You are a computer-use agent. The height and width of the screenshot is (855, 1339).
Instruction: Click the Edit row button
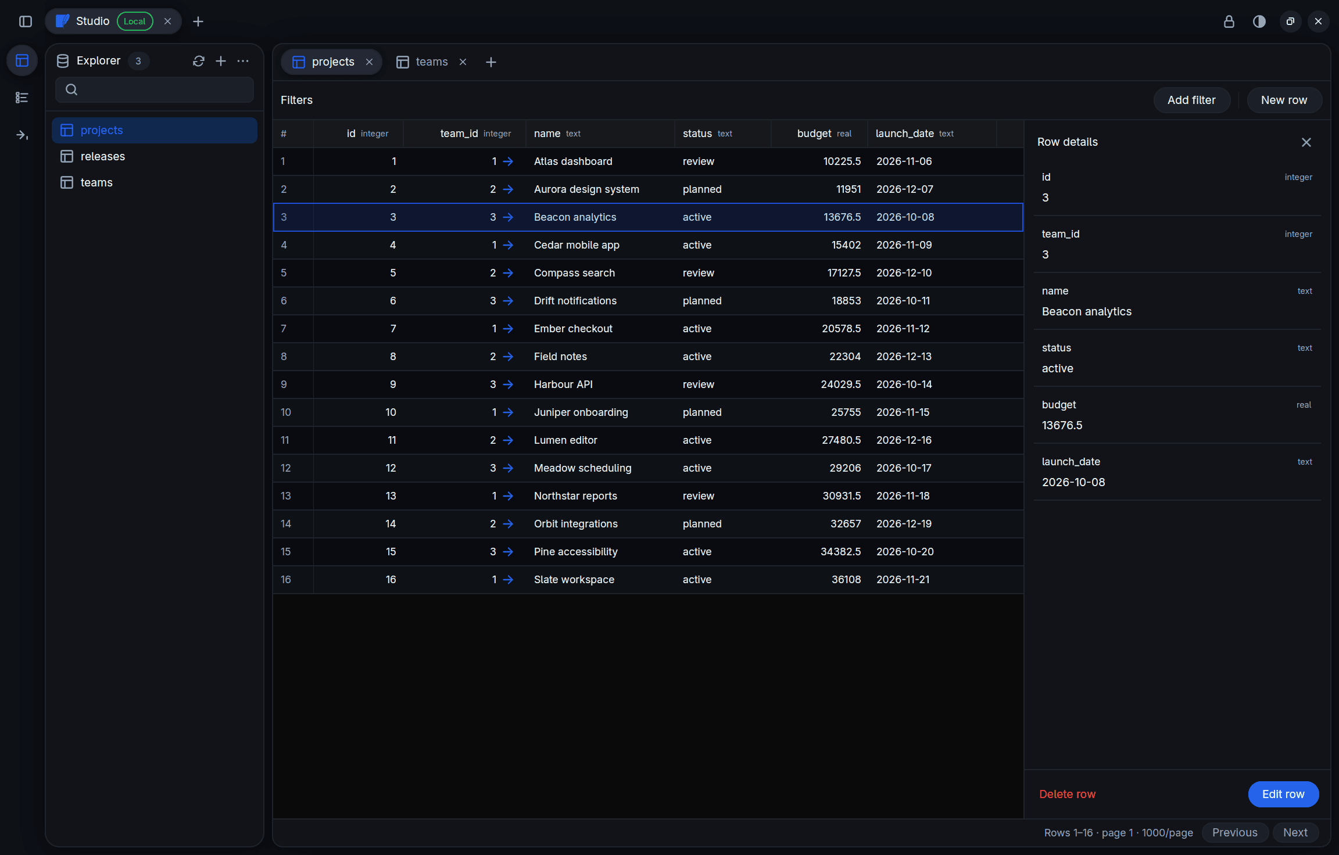click(x=1283, y=794)
